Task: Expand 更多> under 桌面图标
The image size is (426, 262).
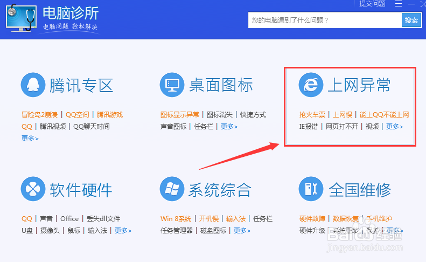Action: (229, 127)
